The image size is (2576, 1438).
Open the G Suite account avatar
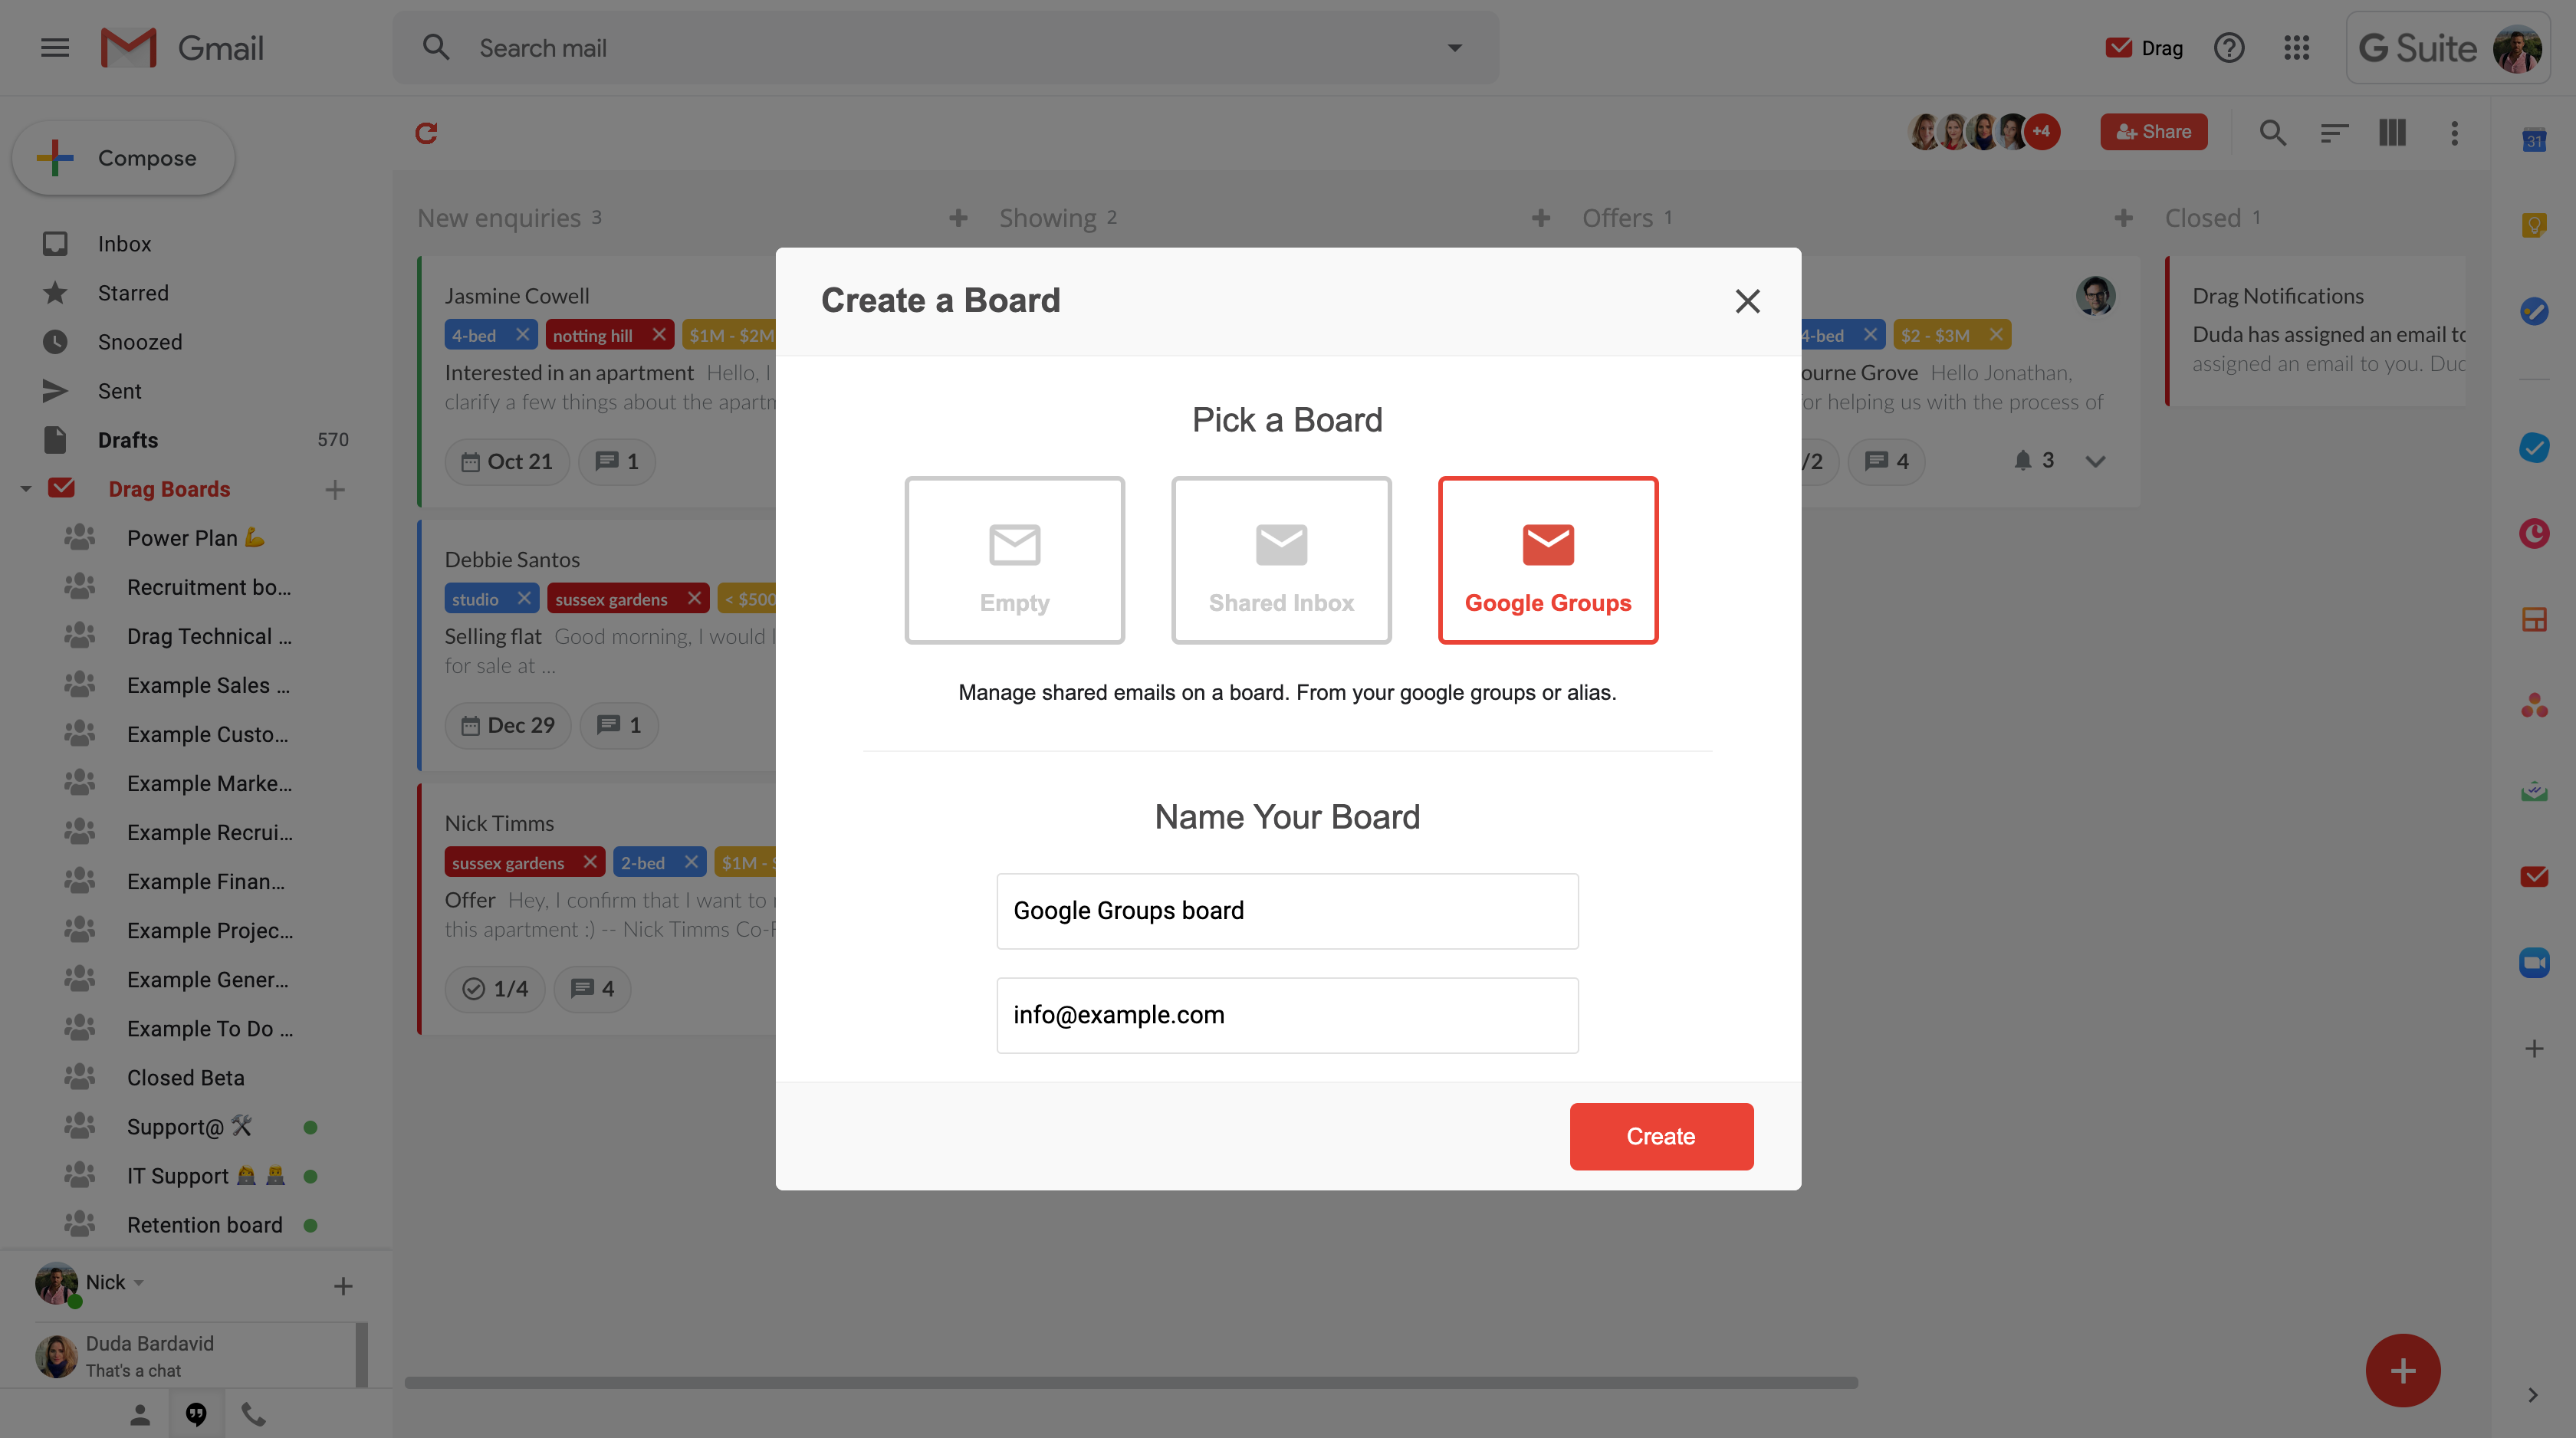click(x=2516, y=48)
